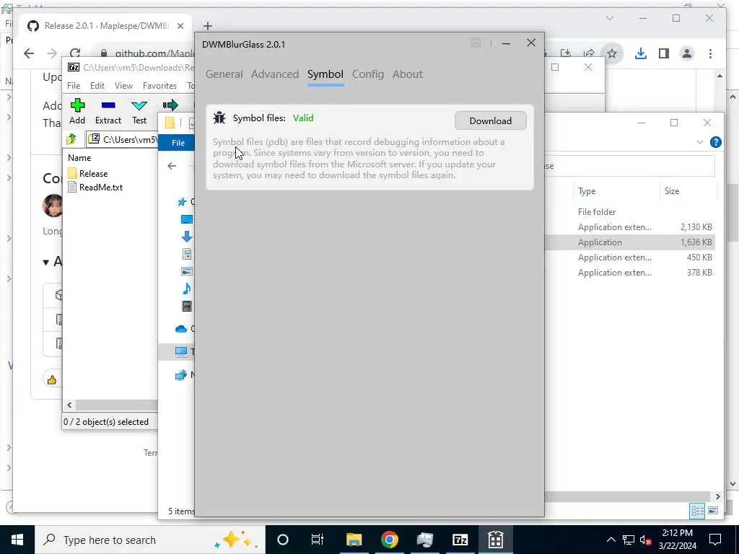Click the Explorer search box
Image resolution: width=739 pixels, height=554 pixels.
pos(629,166)
